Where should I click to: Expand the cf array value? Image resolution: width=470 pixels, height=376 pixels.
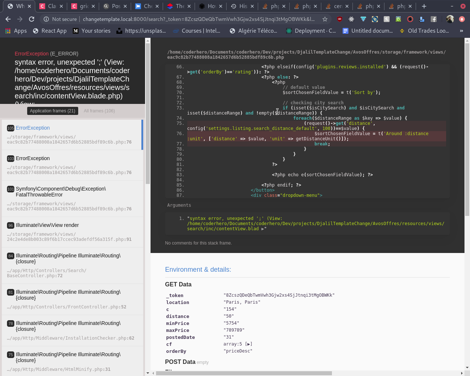coord(249,344)
